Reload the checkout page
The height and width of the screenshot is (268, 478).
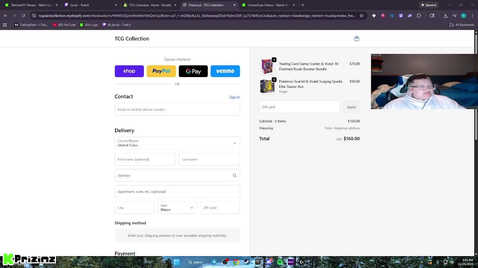[x=23, y=16]
